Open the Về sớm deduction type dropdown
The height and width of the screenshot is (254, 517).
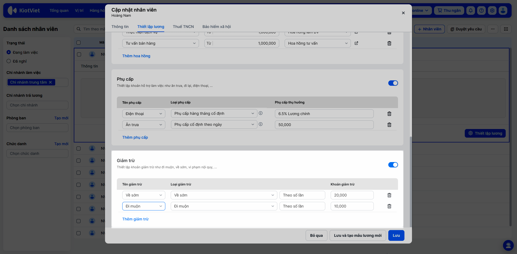pyautogui.click(x=224, y=195)
